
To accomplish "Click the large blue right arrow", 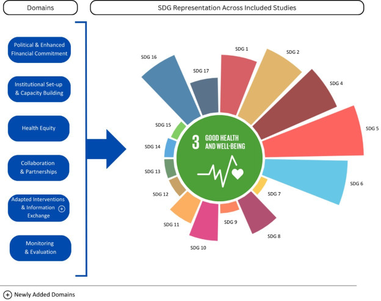I will (106, 149).
